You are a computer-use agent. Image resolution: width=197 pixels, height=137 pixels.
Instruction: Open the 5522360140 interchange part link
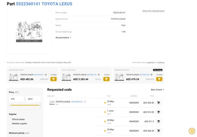[x=144, y=75]
